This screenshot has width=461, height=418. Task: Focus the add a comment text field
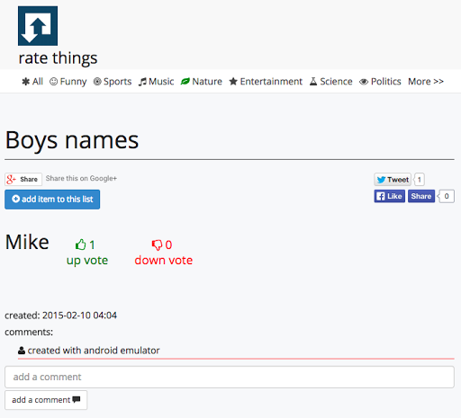click(230, 377)
